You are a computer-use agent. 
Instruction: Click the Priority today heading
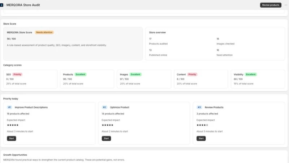pos(11,99)
